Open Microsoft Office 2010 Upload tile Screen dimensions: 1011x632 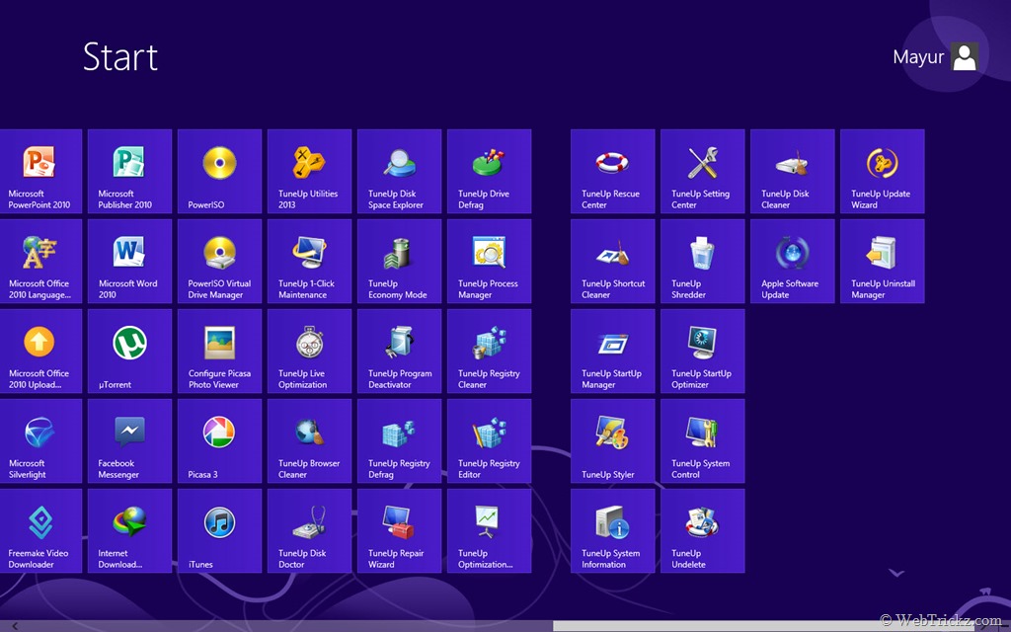pyautogui.click(x=40, y=351)
